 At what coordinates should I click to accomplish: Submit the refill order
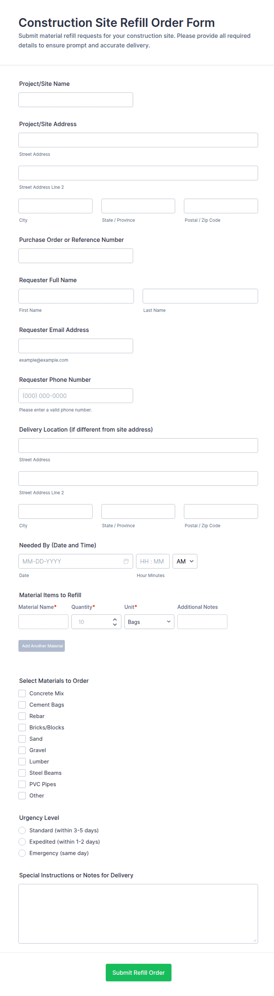click(138, 972)
